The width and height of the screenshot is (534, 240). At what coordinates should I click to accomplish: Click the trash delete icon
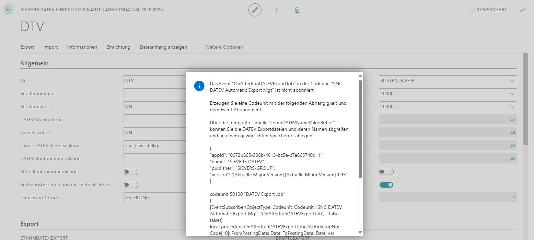297,10
